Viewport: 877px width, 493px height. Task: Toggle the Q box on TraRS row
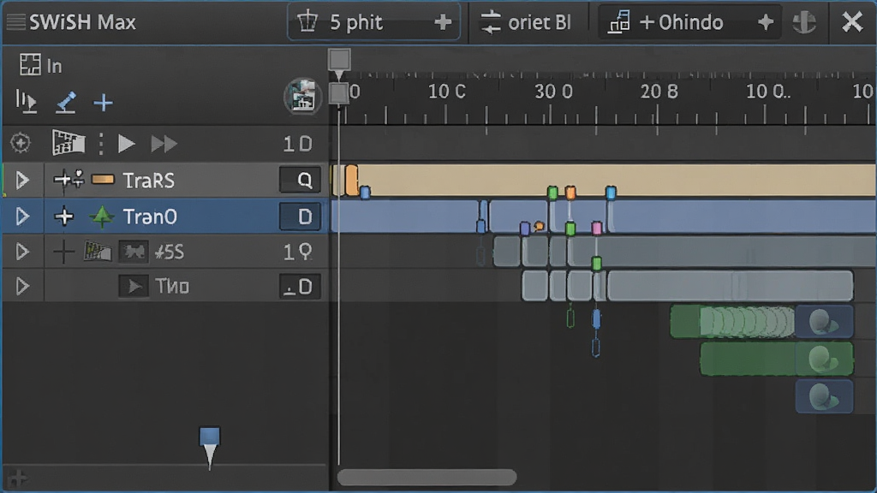[301, 180]
